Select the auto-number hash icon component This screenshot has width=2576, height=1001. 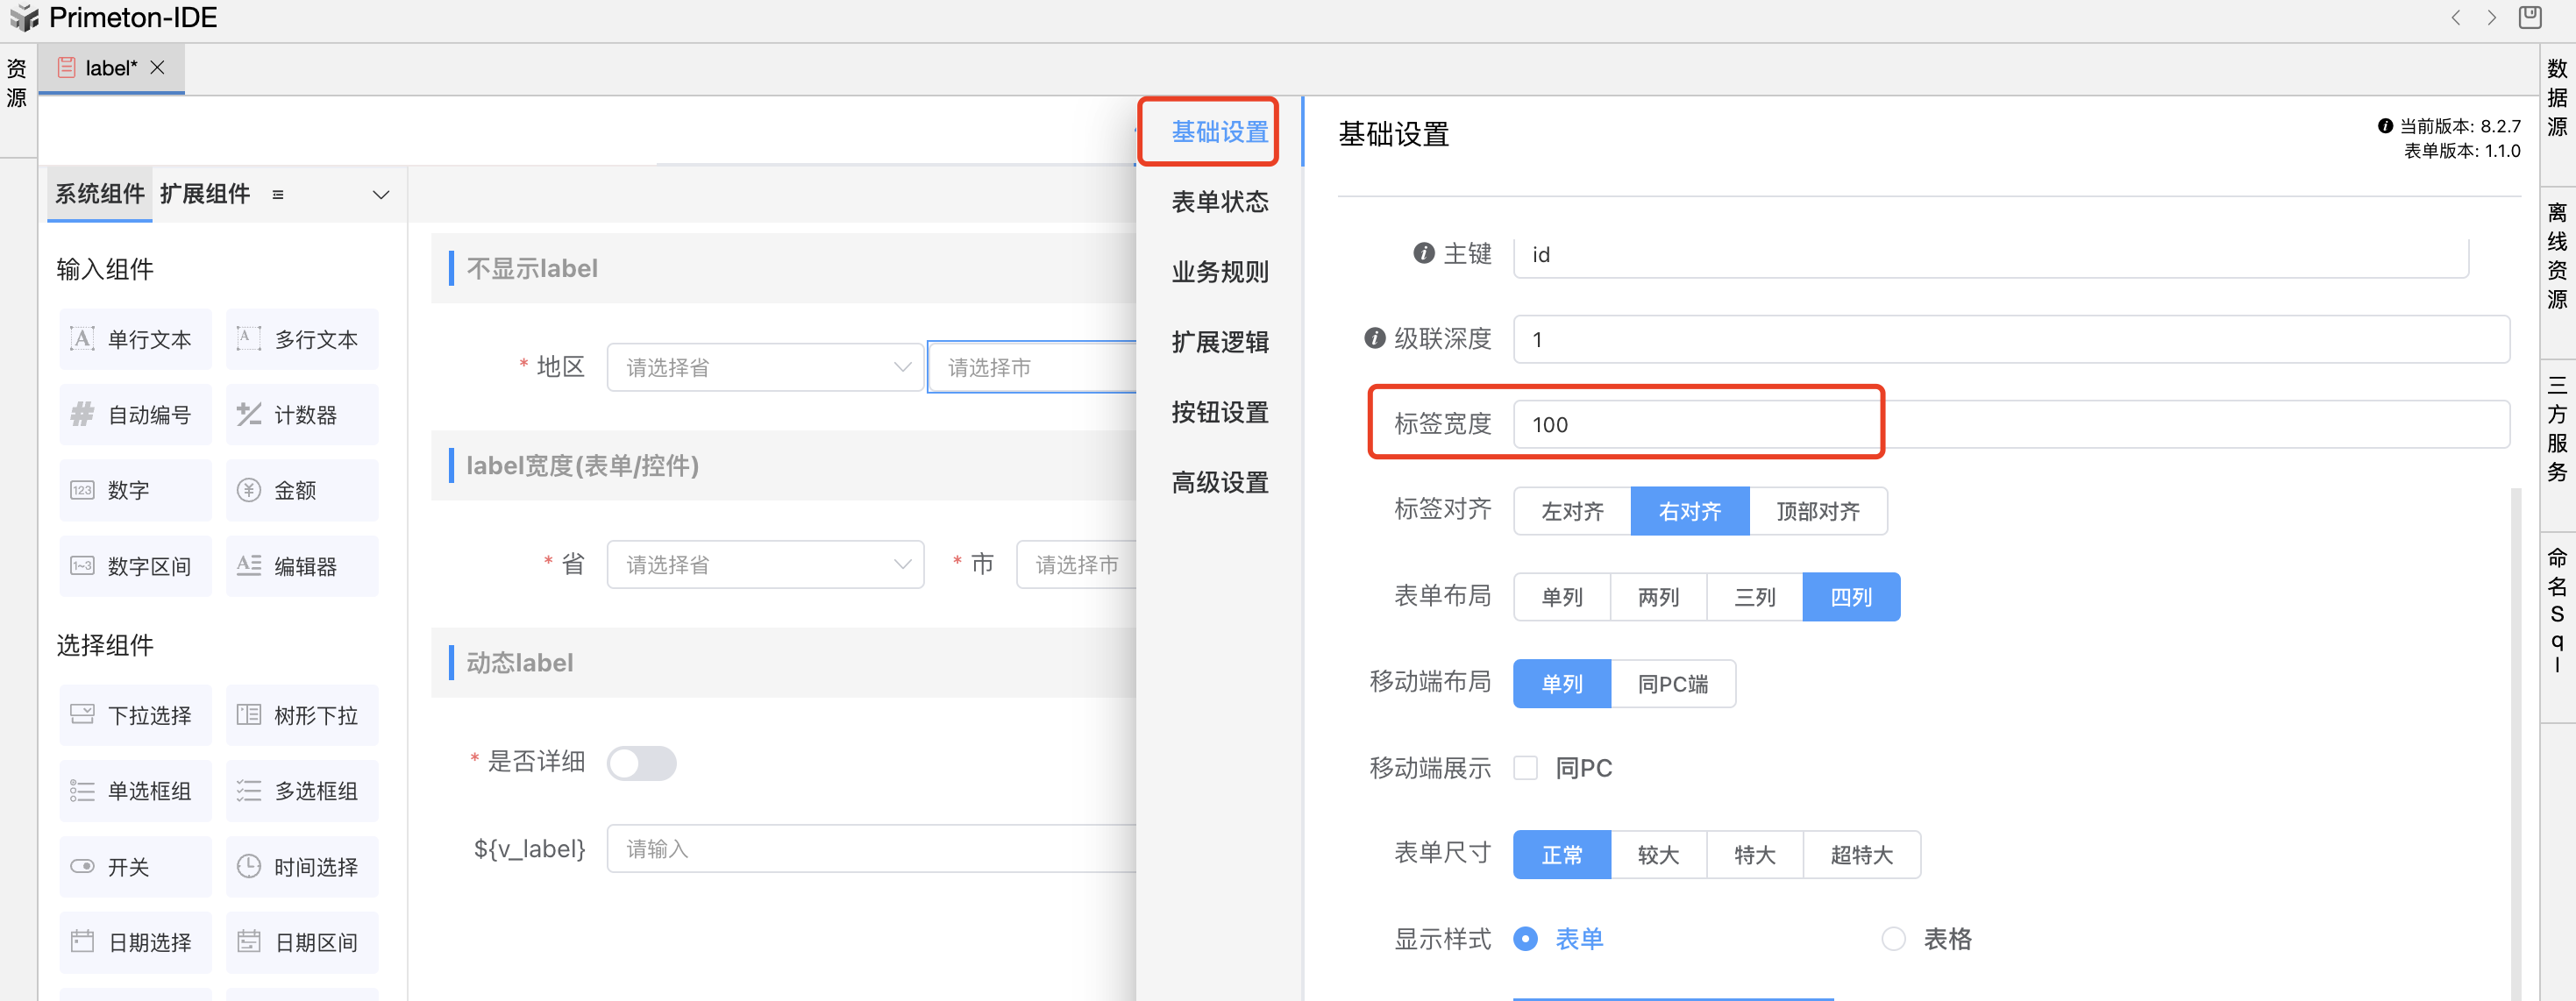83,414
